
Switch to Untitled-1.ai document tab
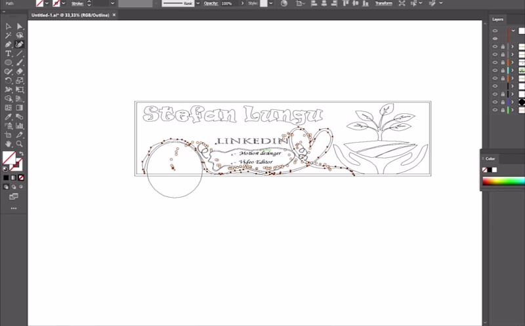[70, 15]
